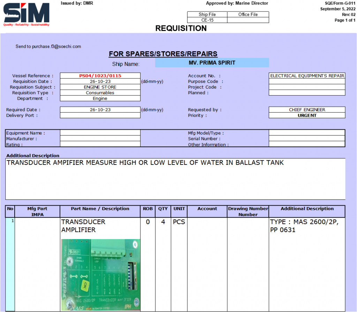Select the Department field showing Engine
357x312 pixels.
click(x=100, y=98)
